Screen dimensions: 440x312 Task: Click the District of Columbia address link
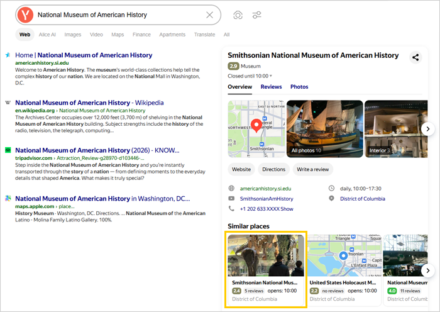click(x=363, y=199)
